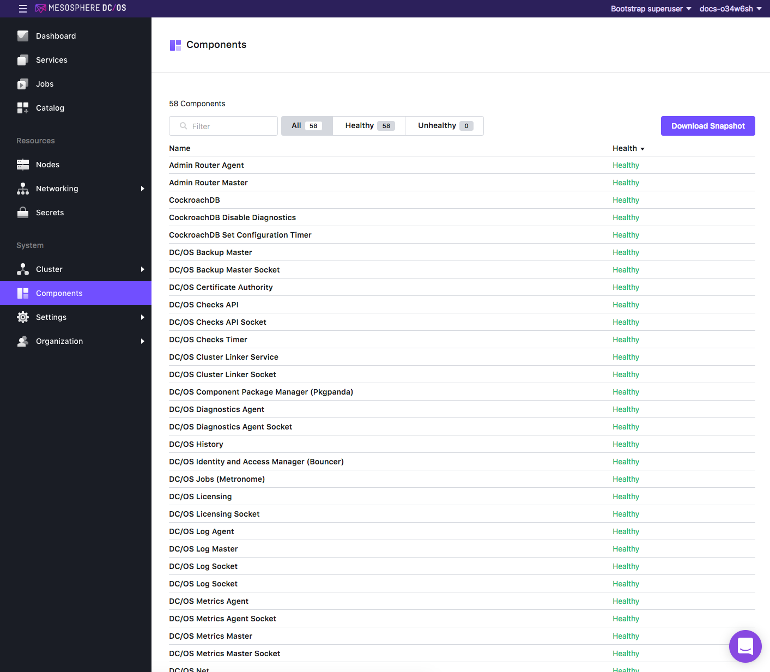770x672 pixels.
Task: Open CockroachDB Disable Diagnostics component
Action: (x=232, y=217)
